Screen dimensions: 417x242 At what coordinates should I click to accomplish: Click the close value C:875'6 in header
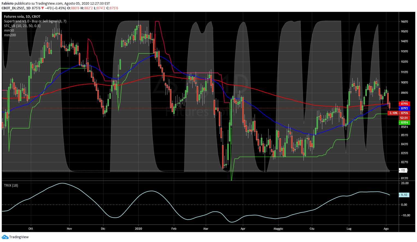[x=112, y=8]
